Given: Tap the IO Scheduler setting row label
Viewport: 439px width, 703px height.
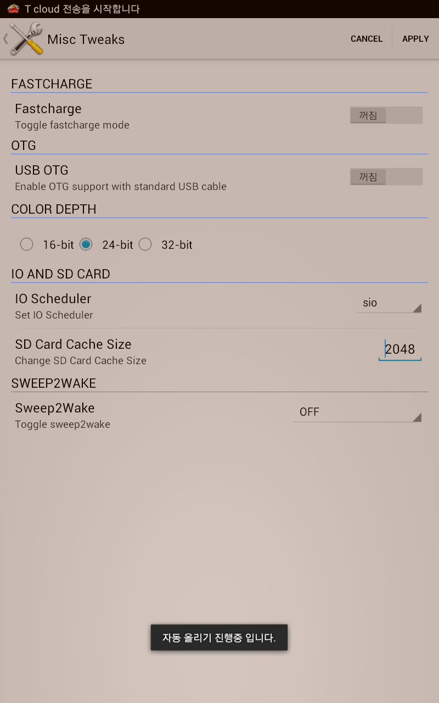Looking at the screenshot, I should [53, 299].
